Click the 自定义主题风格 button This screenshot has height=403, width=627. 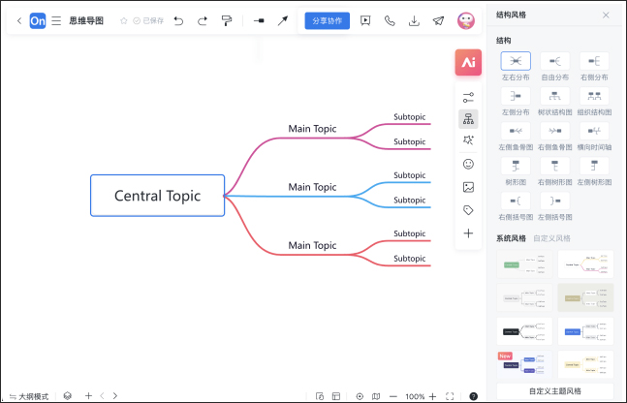555,391
